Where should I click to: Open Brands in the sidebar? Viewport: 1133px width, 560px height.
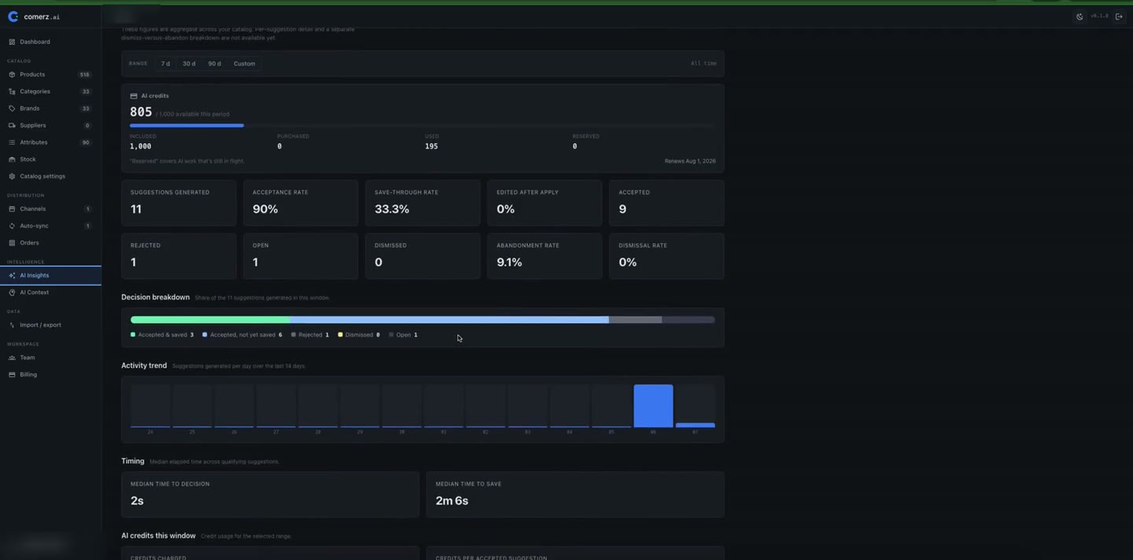pyautogui.click(x=50, y=109)
